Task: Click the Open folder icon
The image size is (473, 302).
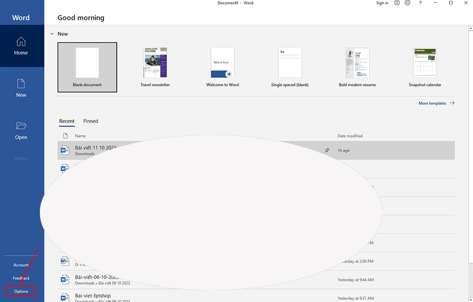Action: tap(21, 125)
